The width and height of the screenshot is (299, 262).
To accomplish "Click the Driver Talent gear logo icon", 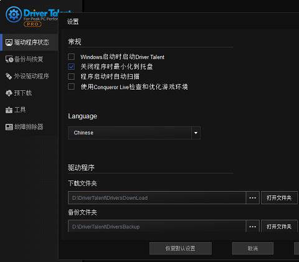I will click(14, 14).
